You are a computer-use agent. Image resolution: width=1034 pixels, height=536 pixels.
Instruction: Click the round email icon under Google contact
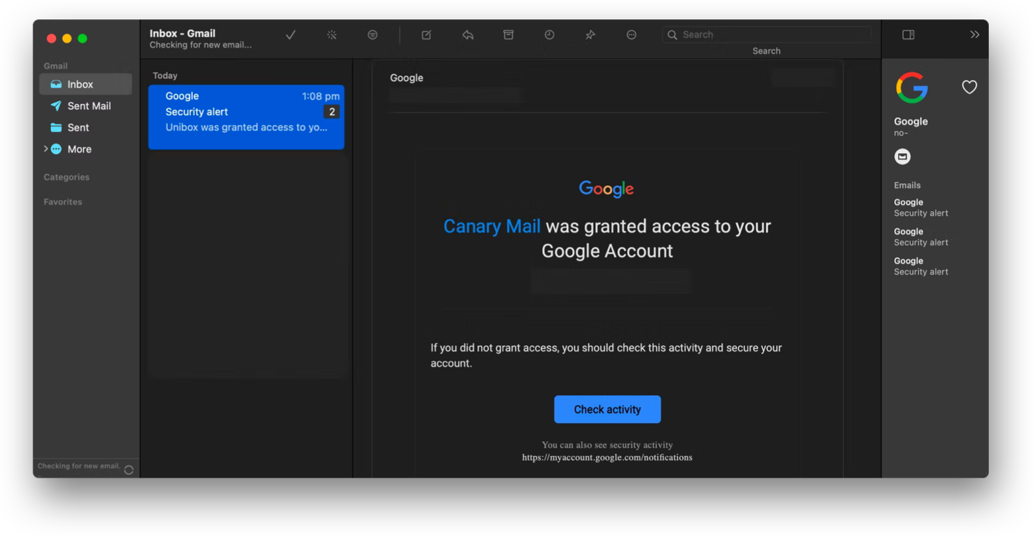point(902,157)
